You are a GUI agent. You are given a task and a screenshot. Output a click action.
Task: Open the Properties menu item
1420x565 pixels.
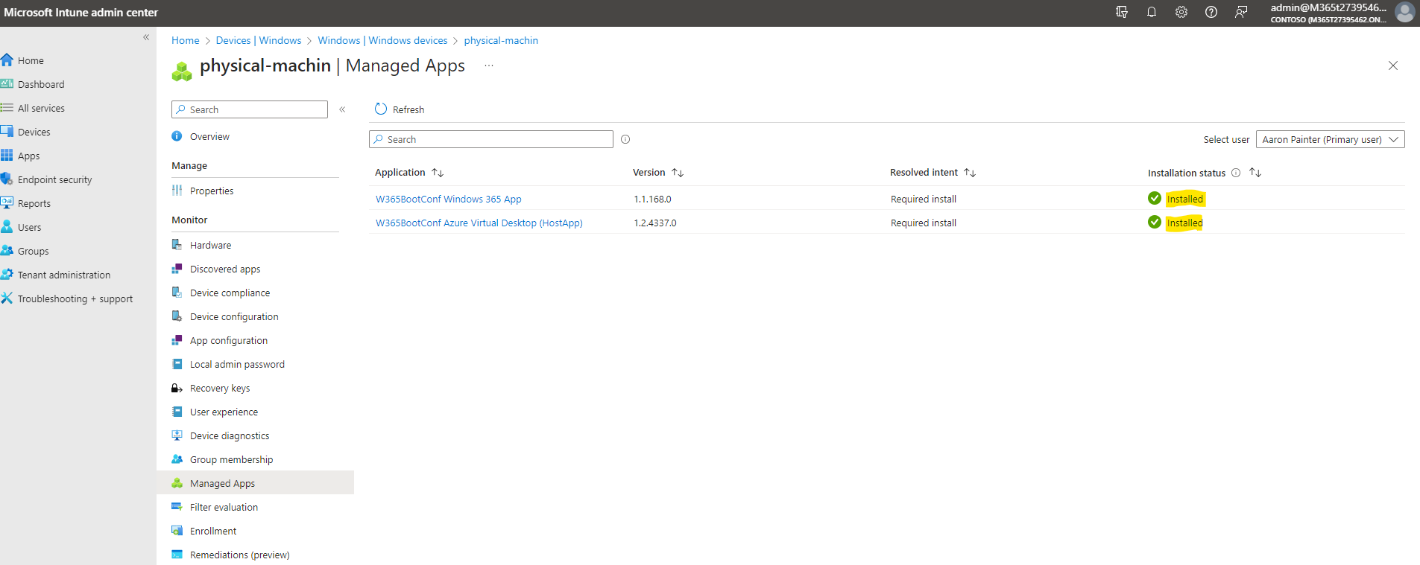pos(212,191)
